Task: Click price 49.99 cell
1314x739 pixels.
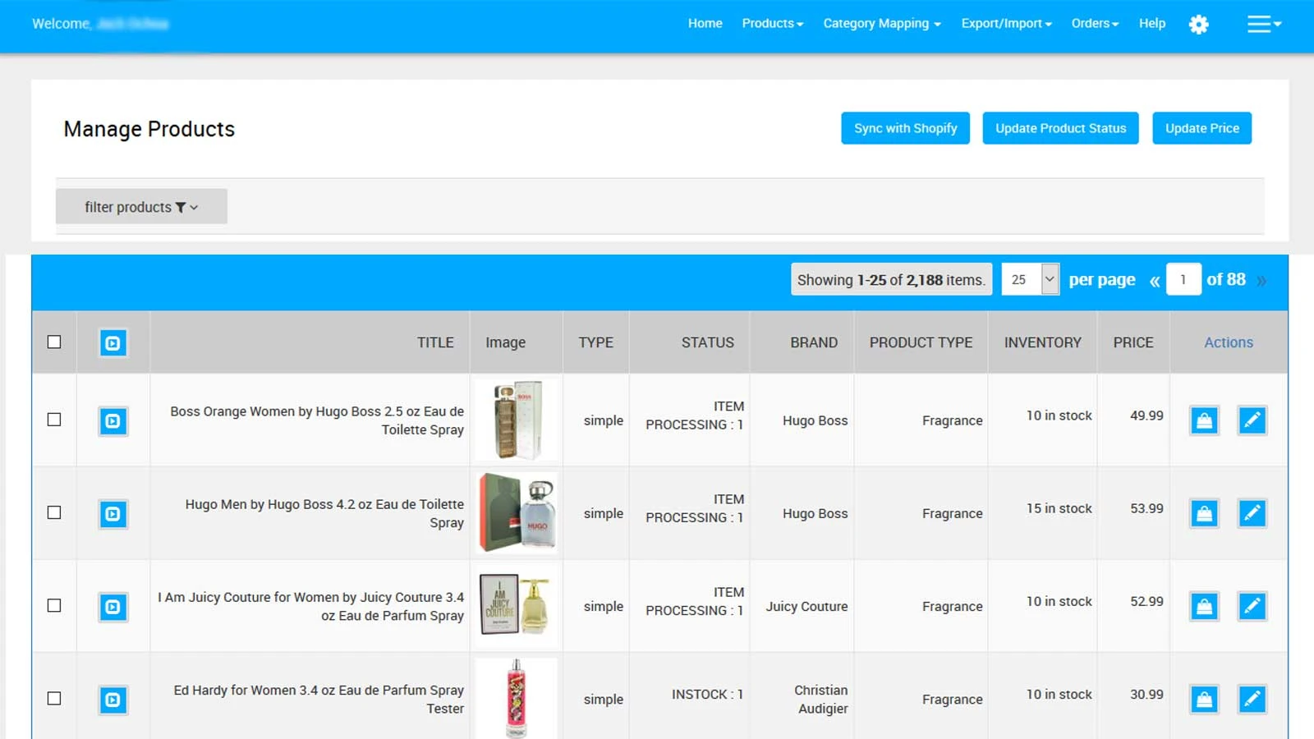Action: point(1146,415)
